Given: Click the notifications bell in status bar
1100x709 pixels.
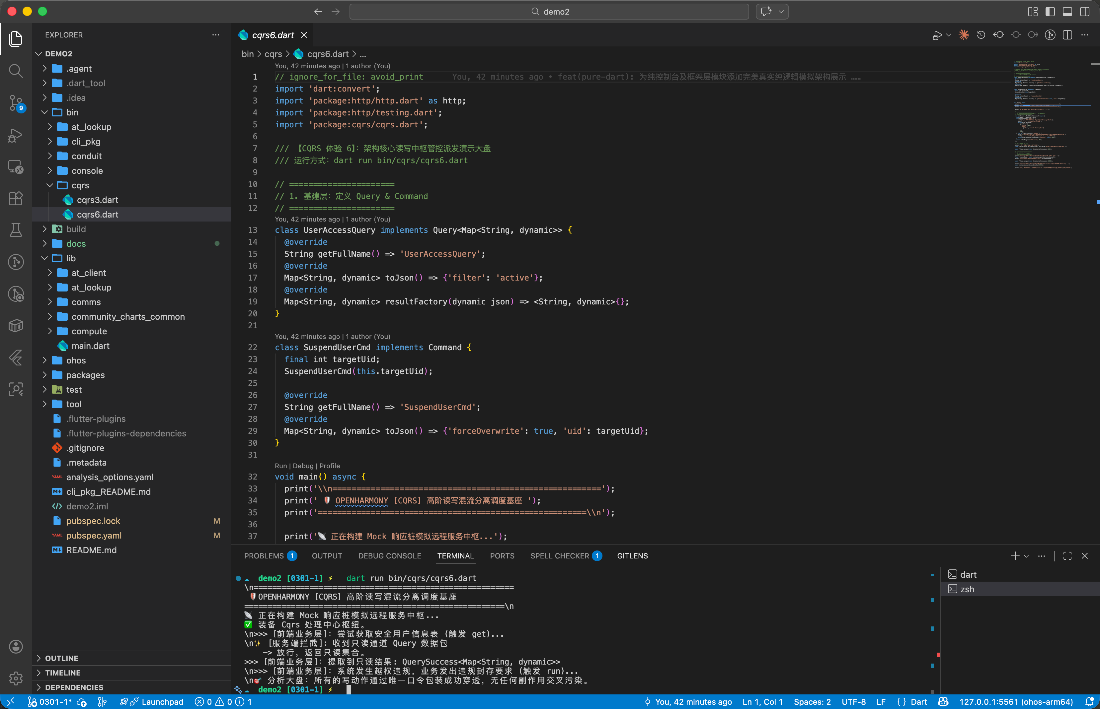Looking at the screenshot, I should pos(1089,702).
